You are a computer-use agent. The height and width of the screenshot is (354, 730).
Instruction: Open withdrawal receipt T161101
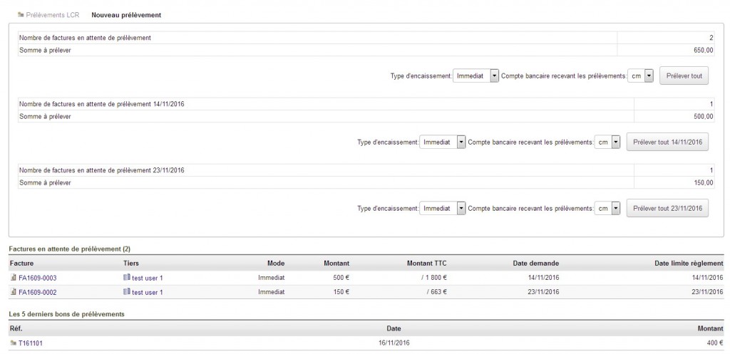31,343
